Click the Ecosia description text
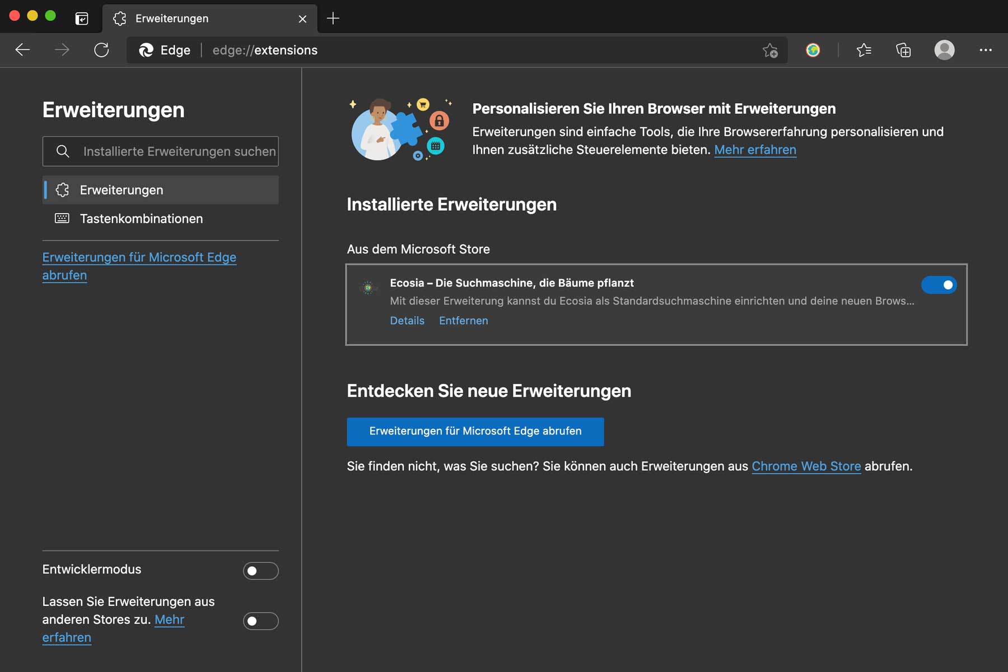This screenshot has width=1008, height=672. (x=652, y=302)
